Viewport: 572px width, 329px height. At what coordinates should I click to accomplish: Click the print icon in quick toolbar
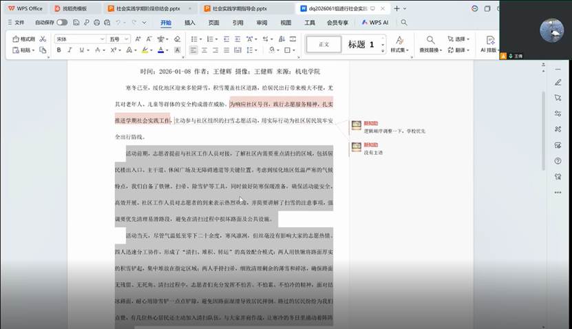pos(96,22)
